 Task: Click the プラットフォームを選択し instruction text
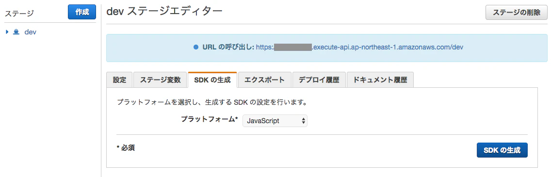pyautogui.click(x=212, y=103)
